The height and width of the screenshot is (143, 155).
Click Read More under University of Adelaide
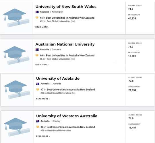[43, 99]
